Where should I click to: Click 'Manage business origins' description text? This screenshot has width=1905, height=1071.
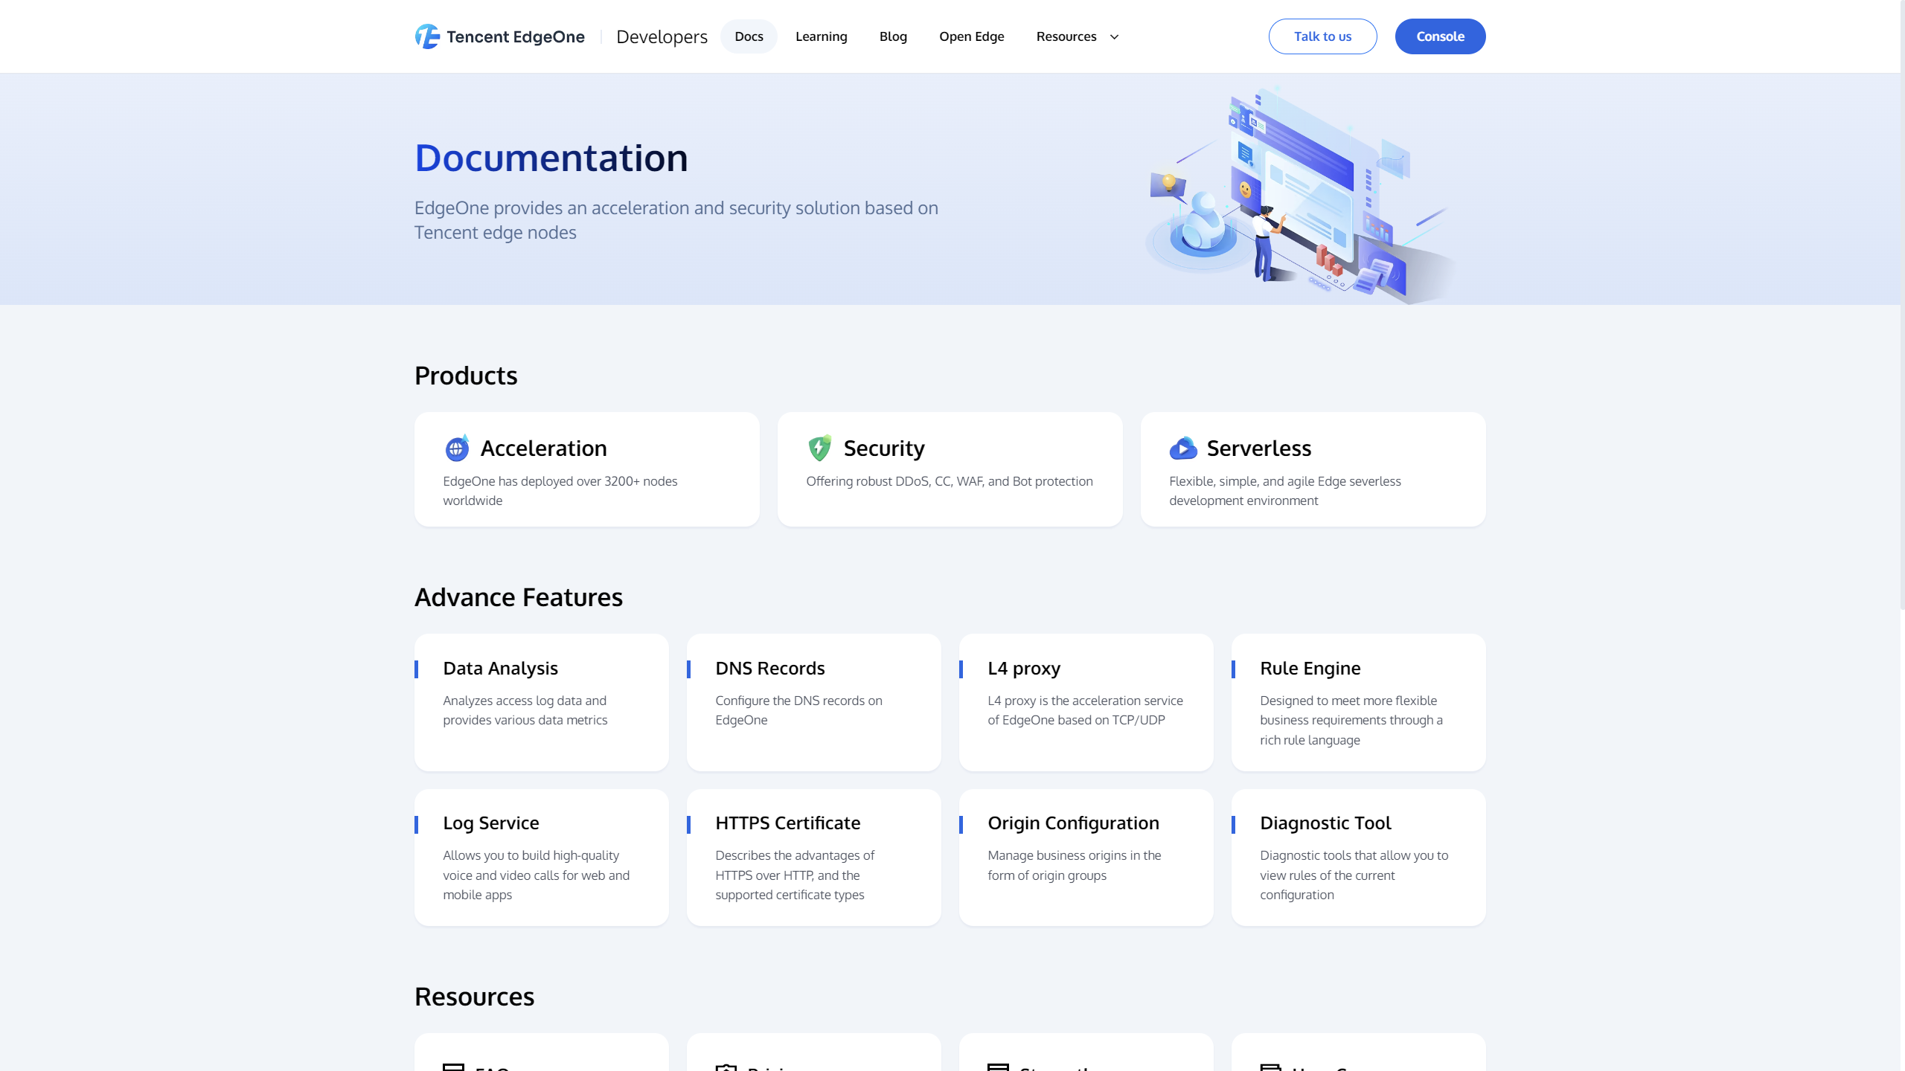(1074, 865)
